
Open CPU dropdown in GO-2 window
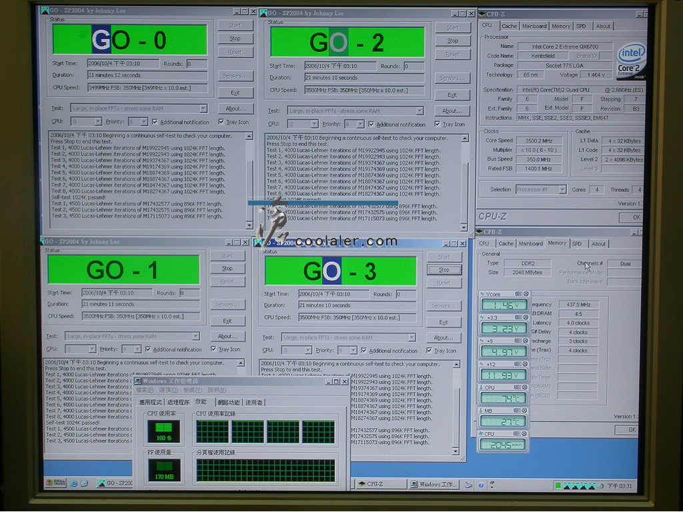point(314,124)
